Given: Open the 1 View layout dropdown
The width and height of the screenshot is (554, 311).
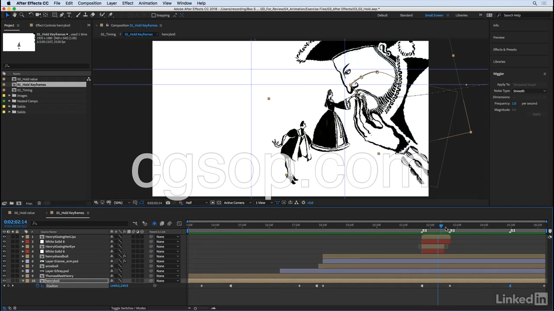Looking at the screenshot, I should [x=263, y=203].
